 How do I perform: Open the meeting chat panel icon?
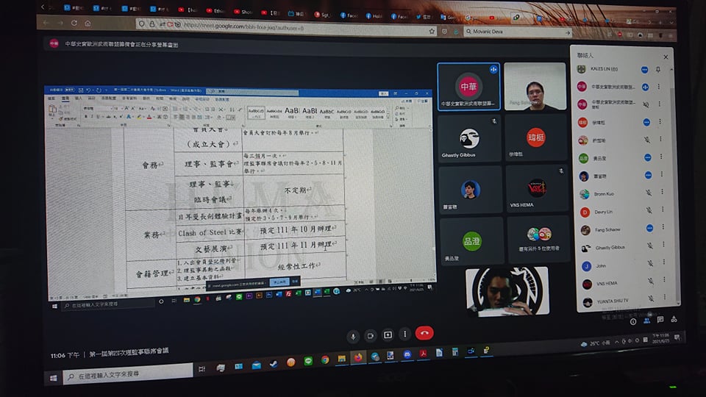(660, 319)
